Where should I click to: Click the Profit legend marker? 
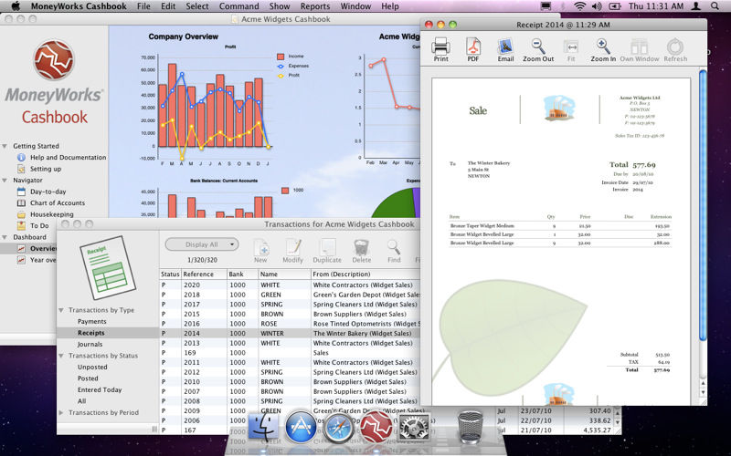coord(281,76)
